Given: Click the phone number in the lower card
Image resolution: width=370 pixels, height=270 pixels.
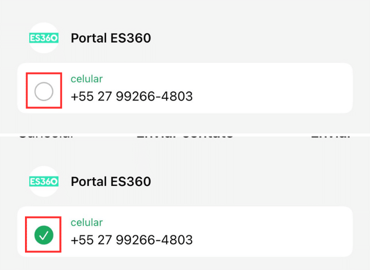Looking at the screenshot, I should point(131,240).
